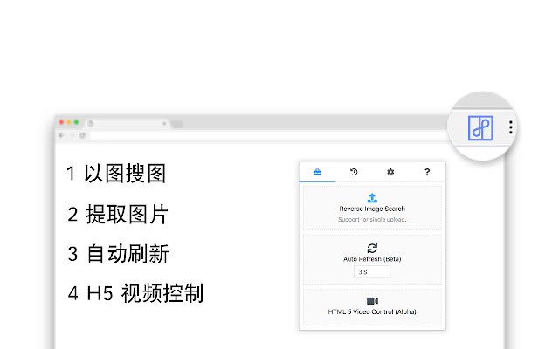Open HTML 5 Video Control (Alpha)
The width and height of the screenshot is (559, 349).
[x=372, y=311]
